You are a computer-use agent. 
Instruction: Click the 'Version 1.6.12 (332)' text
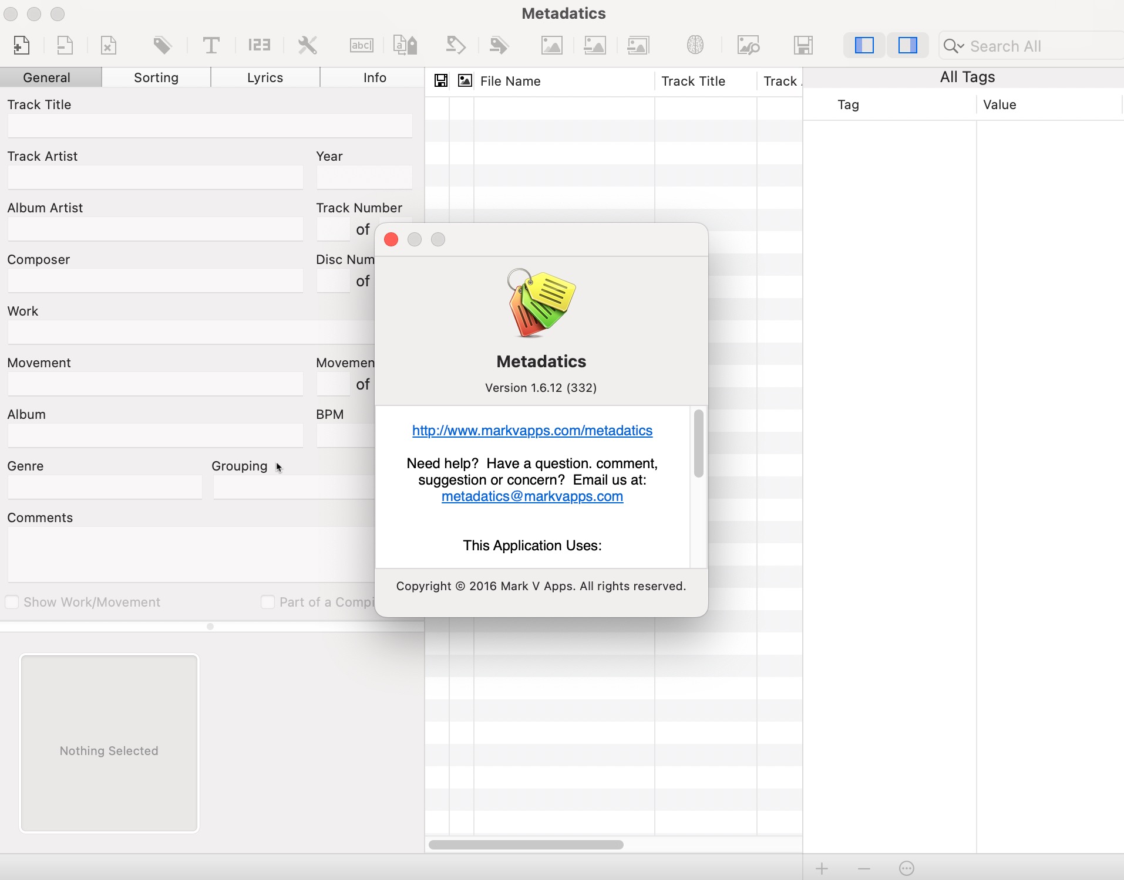[541, 388]
